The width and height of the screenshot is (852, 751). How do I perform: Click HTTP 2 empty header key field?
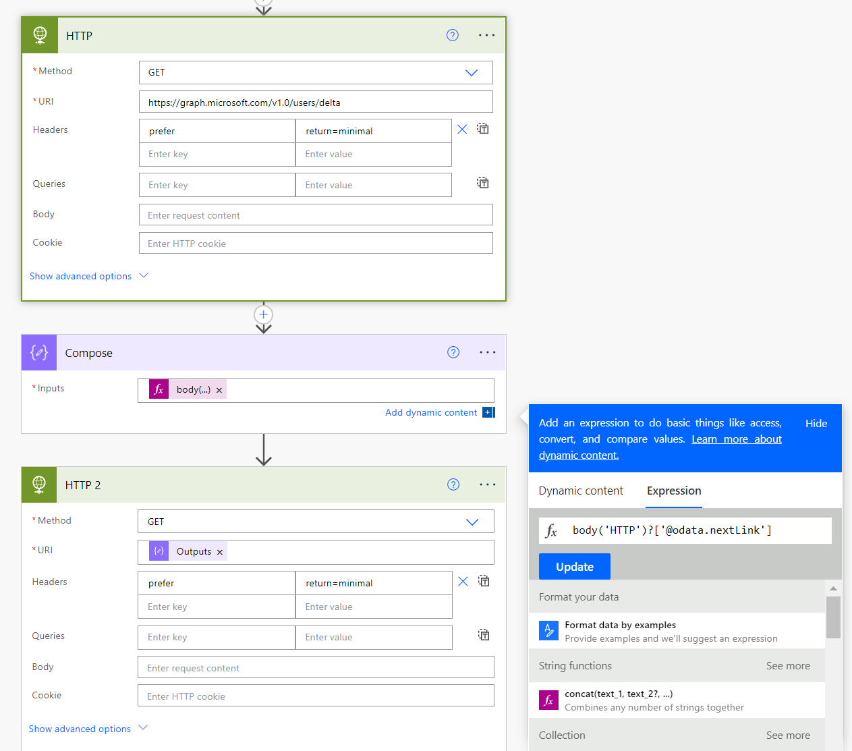[217, 607]
